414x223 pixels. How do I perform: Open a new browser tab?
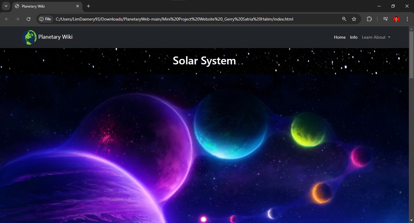click(88, 6)
